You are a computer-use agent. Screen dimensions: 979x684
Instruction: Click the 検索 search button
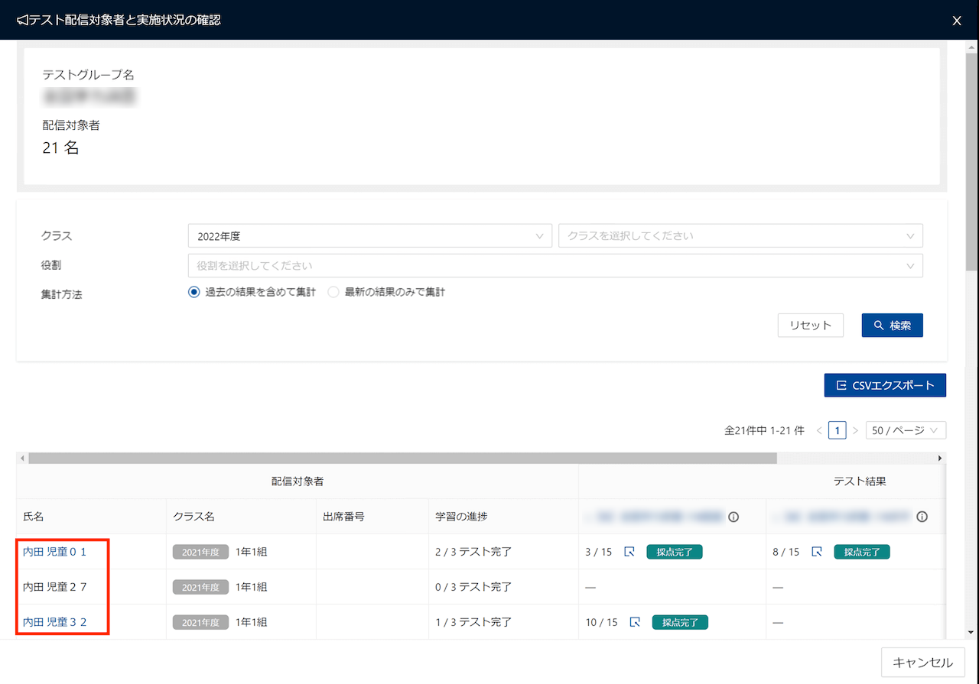tap(892, 326)
